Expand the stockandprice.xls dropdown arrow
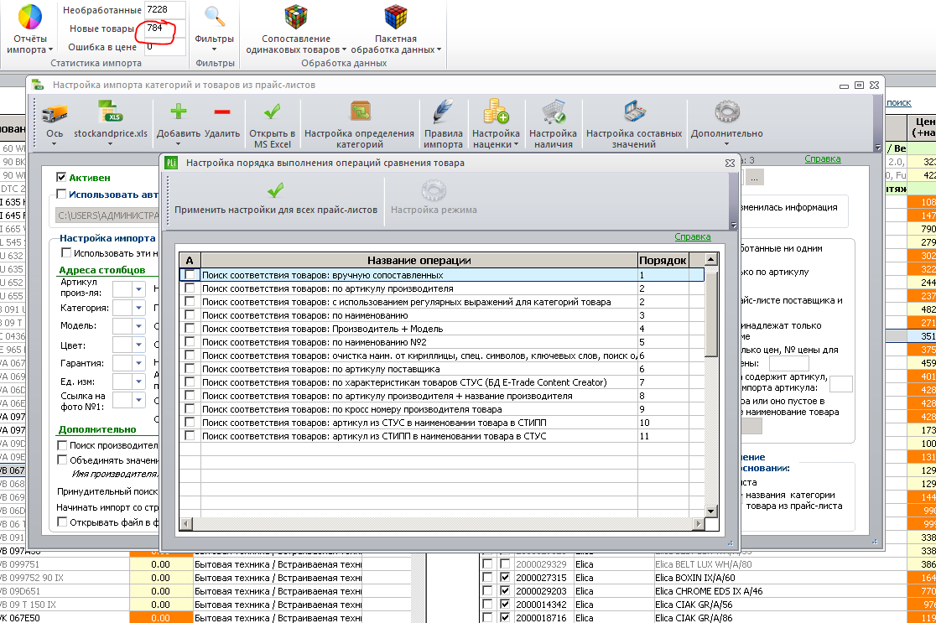 110,144
